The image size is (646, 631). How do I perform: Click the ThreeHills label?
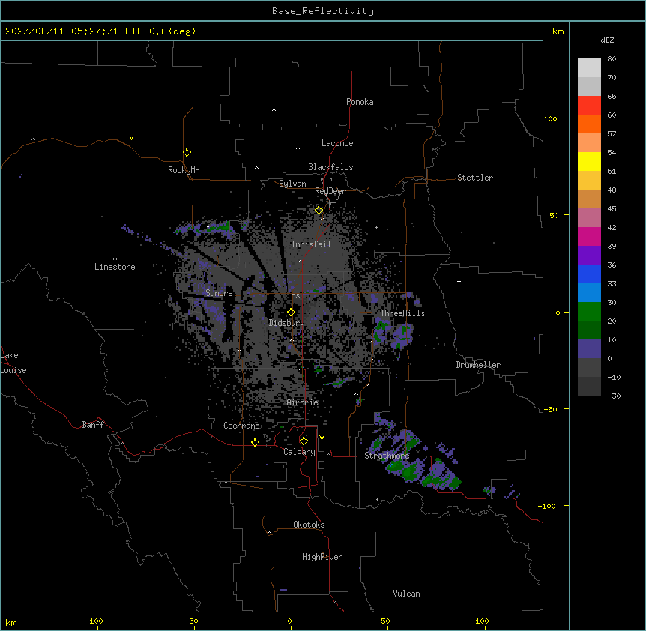[x=402, y=313]
